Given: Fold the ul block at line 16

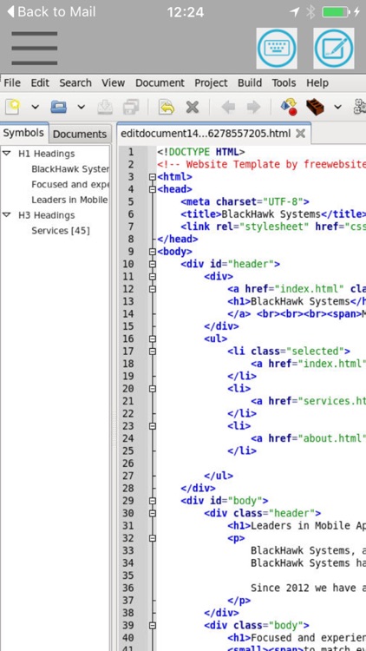Looking at the screenshot, I should coord(153,339).
